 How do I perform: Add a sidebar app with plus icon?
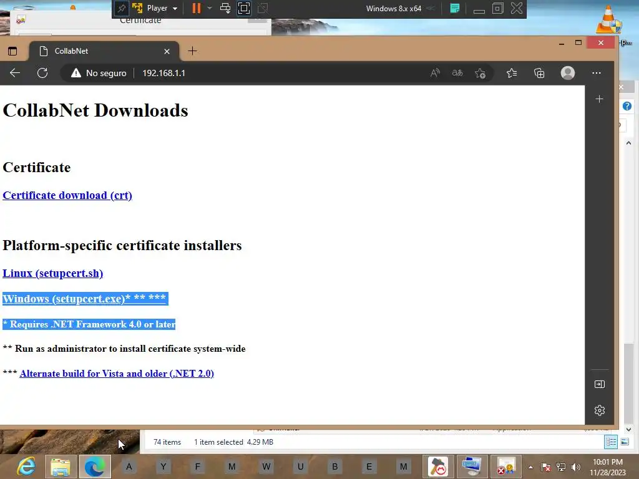coord(599,99)
